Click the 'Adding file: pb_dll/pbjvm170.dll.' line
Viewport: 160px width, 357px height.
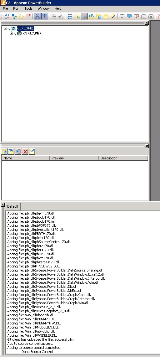click(x=31, y=213)
